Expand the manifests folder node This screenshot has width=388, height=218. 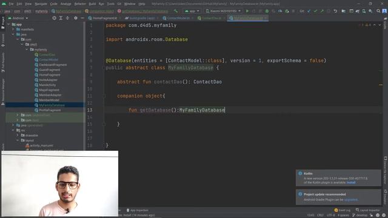point(13,30)
